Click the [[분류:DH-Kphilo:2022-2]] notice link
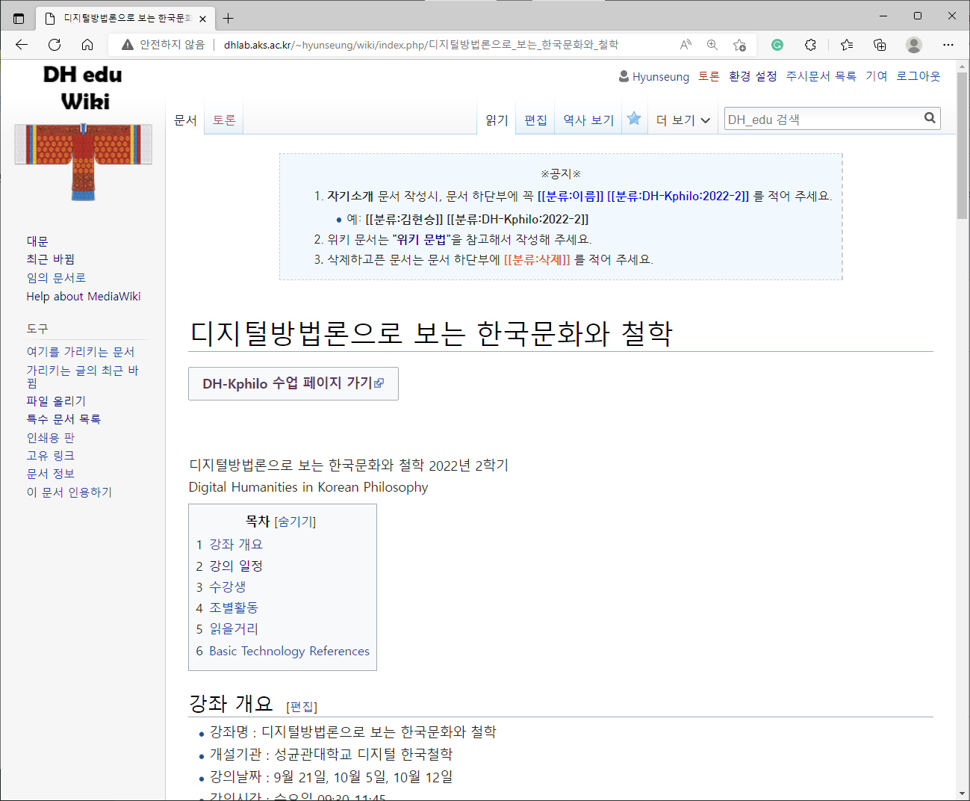 point(678,197)
